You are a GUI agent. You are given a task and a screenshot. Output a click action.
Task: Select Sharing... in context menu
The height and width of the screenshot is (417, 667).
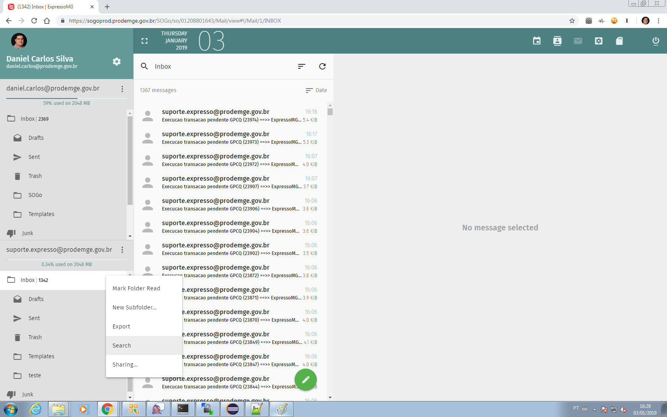(125, 365)
